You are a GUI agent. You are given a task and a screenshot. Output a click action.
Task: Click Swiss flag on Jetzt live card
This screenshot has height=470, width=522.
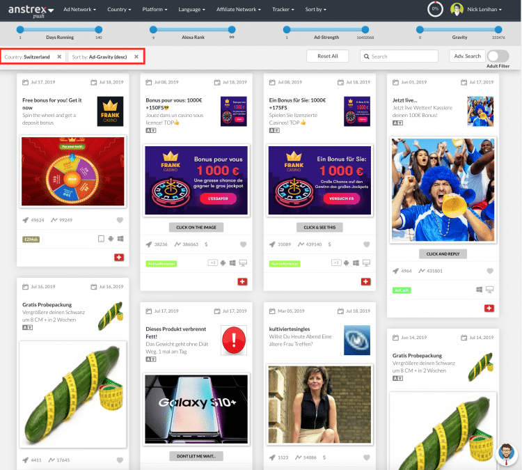coord(489,308)
